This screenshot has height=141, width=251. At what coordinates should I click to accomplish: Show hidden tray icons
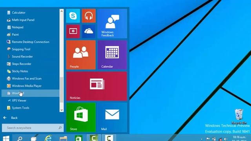pos(202,139)
